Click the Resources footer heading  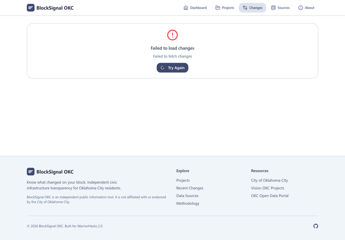point(260,171)
